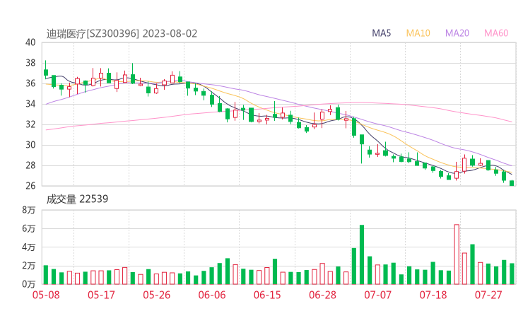Click the 26 price axis label
This screenshot has width=523, height=311.
coord(30,186)
